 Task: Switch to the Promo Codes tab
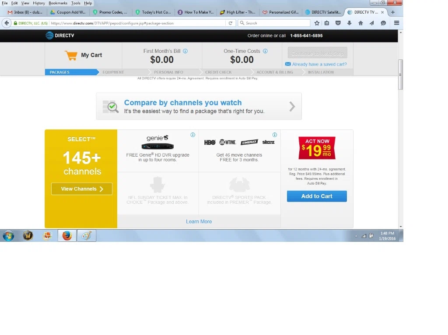111,12
